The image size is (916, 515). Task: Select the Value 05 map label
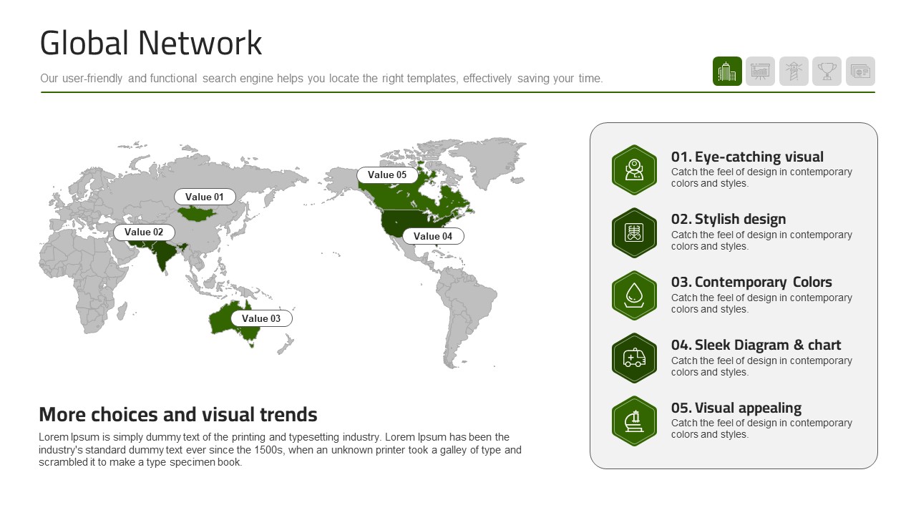click(x=387, y=175)
